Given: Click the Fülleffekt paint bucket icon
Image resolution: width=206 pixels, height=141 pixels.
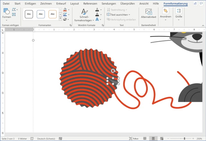Looking at the screenshot, I should [x=65, y=10].
